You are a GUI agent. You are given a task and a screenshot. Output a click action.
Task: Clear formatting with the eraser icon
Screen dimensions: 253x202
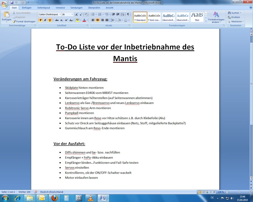pyautogui.click(x=86, y=14)
